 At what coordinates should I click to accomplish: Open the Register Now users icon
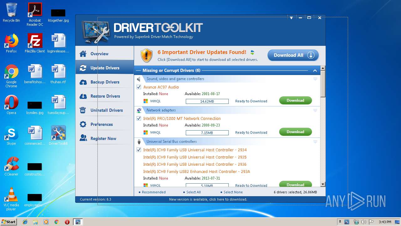tap(83, 138)
